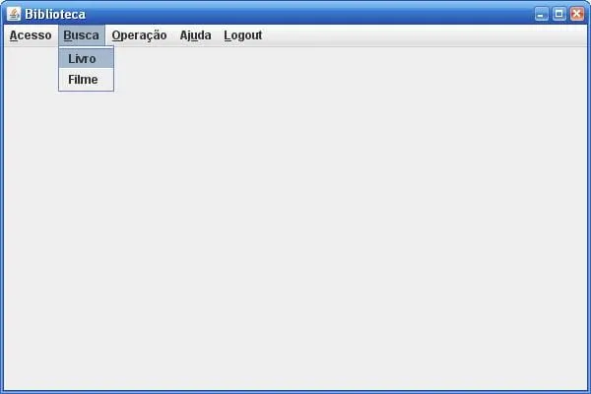The image size is (591, 394).
Task: Collapse the open Busca menu
Action: pos(82,35)
